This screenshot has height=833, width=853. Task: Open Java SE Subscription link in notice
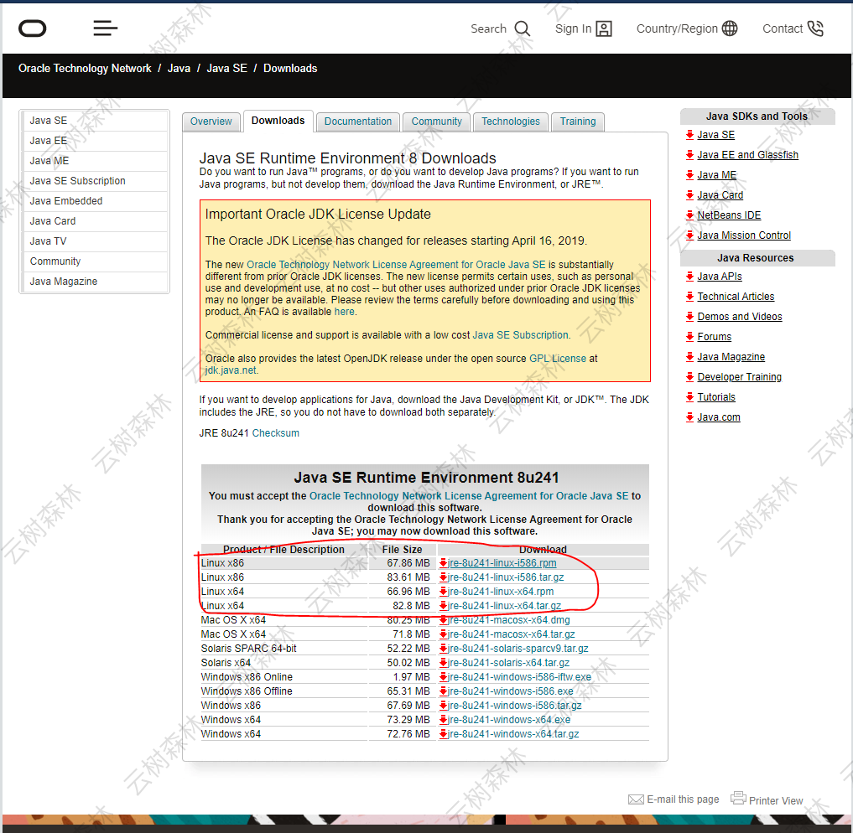click(521, 335)
